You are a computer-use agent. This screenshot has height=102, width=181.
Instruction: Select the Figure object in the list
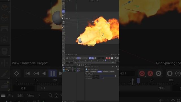click(66, 69)
